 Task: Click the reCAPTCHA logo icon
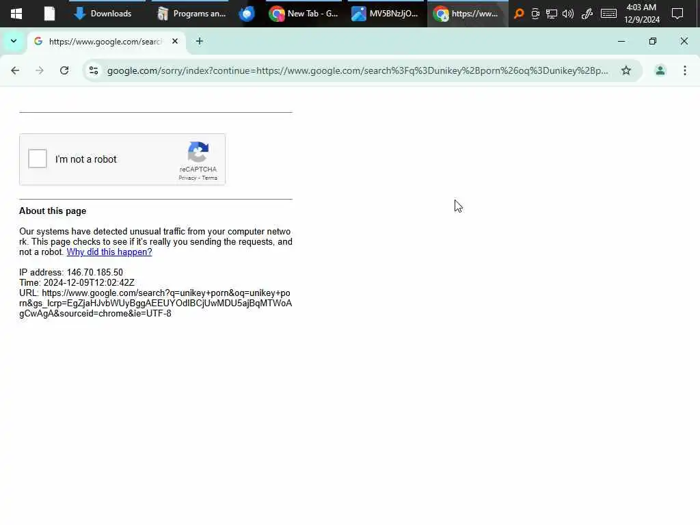(198, 152)
